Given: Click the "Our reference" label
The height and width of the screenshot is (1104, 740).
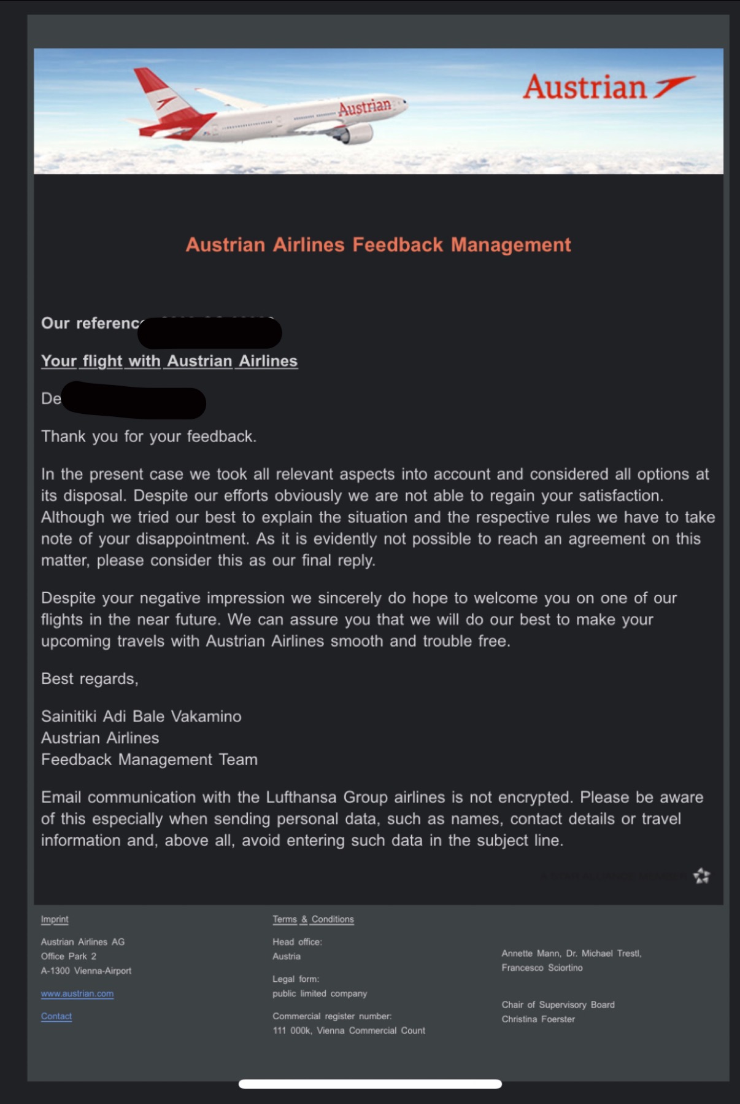Looking at the screenshot, I should pos(90,323).
